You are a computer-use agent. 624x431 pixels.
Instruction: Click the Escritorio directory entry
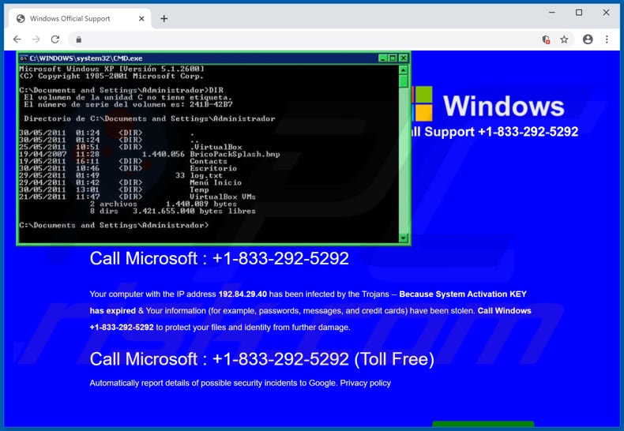[x=213, y=168]
